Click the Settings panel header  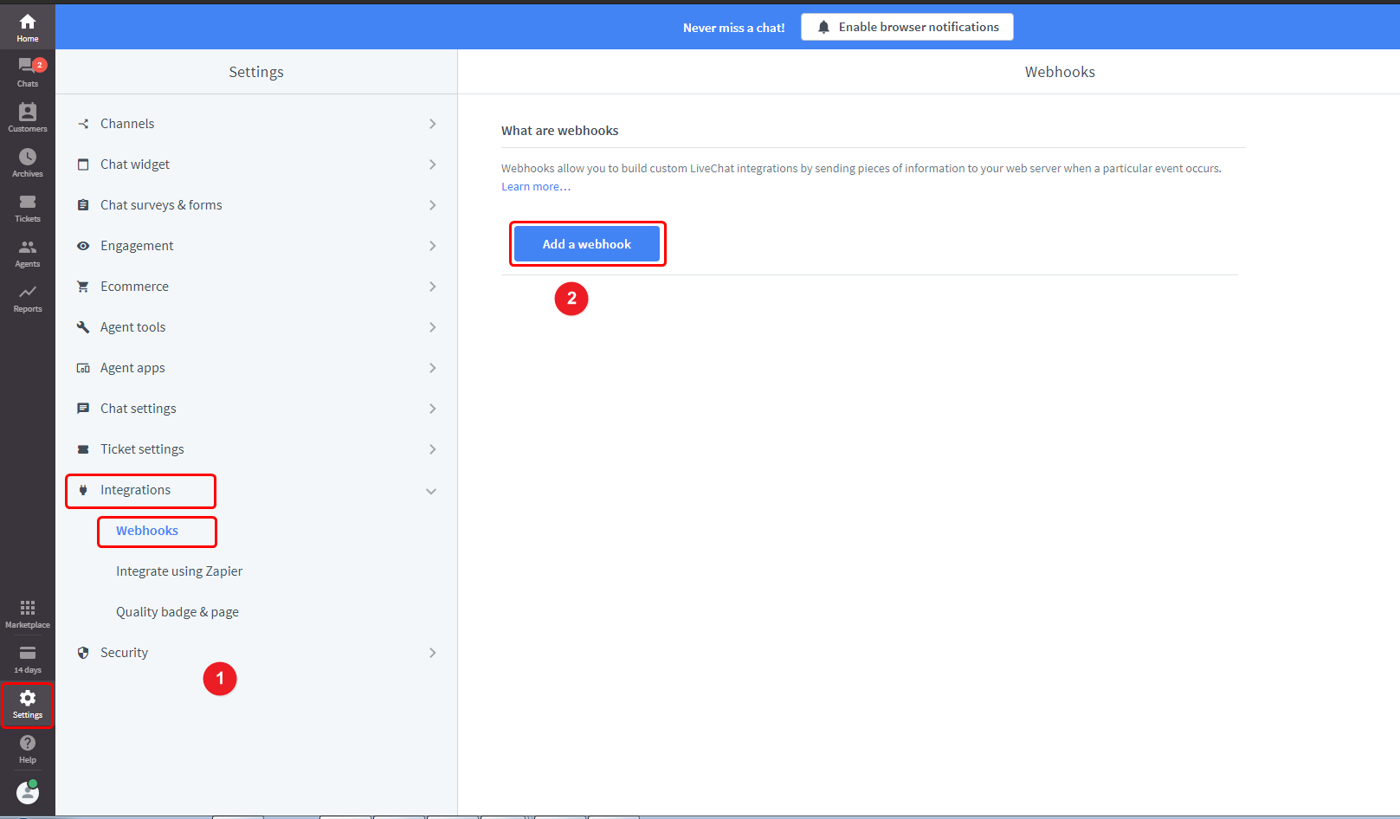point(256,72)
